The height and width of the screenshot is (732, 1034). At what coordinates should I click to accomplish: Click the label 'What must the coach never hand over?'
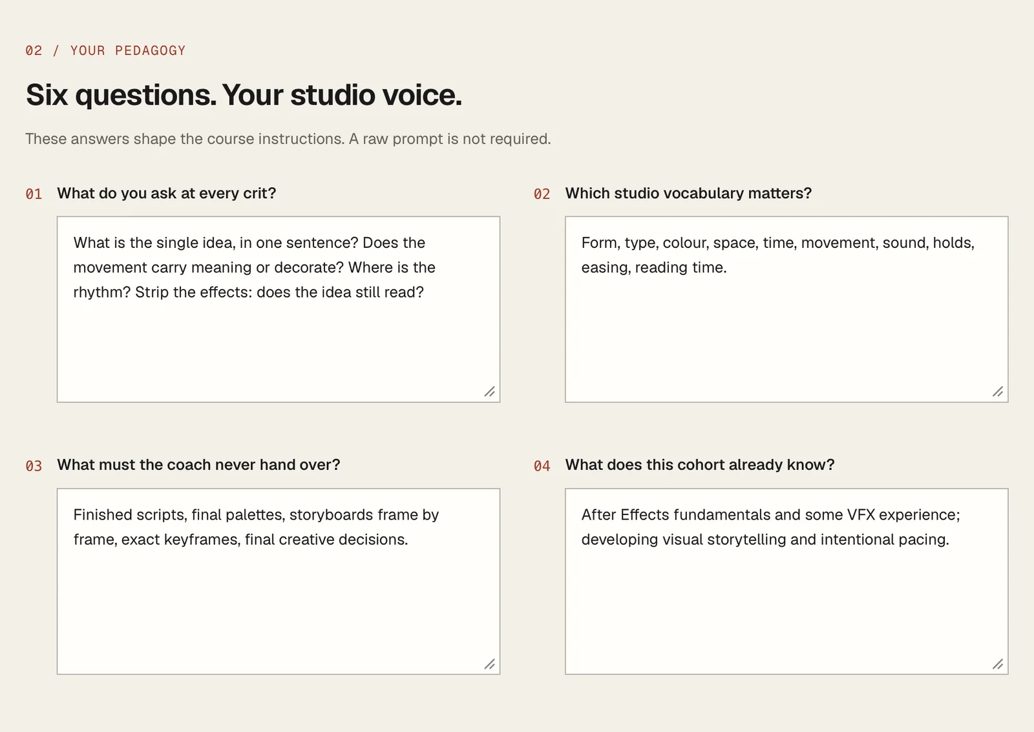tap(198, 465)
